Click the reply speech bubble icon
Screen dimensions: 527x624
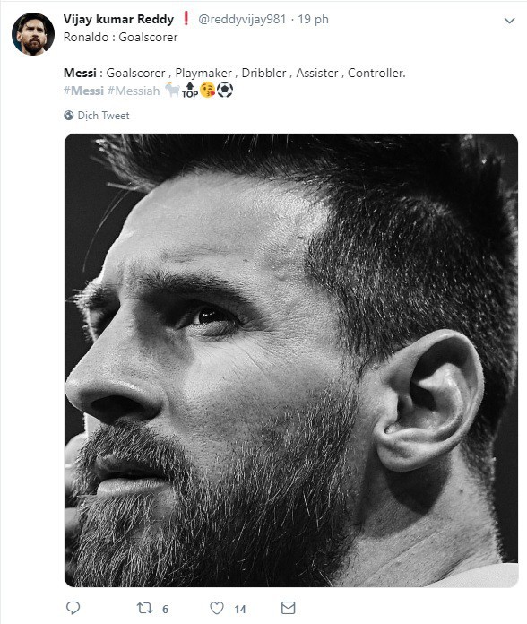coord(73,608)
